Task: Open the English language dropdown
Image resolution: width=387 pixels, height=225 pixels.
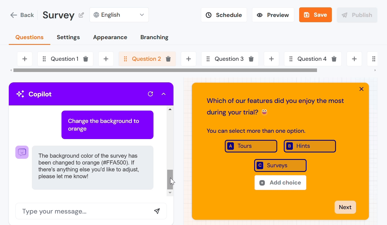Action: 119,15
